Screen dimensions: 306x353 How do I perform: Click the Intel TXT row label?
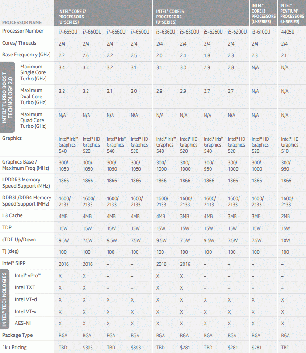point(25,287)
